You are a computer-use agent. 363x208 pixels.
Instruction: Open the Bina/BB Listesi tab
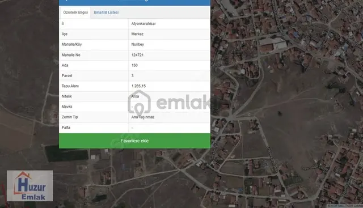(x=106, y=12)
